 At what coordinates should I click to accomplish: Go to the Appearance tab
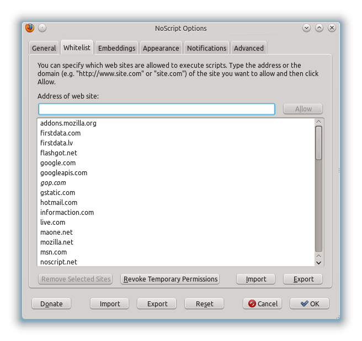point(161,48)
